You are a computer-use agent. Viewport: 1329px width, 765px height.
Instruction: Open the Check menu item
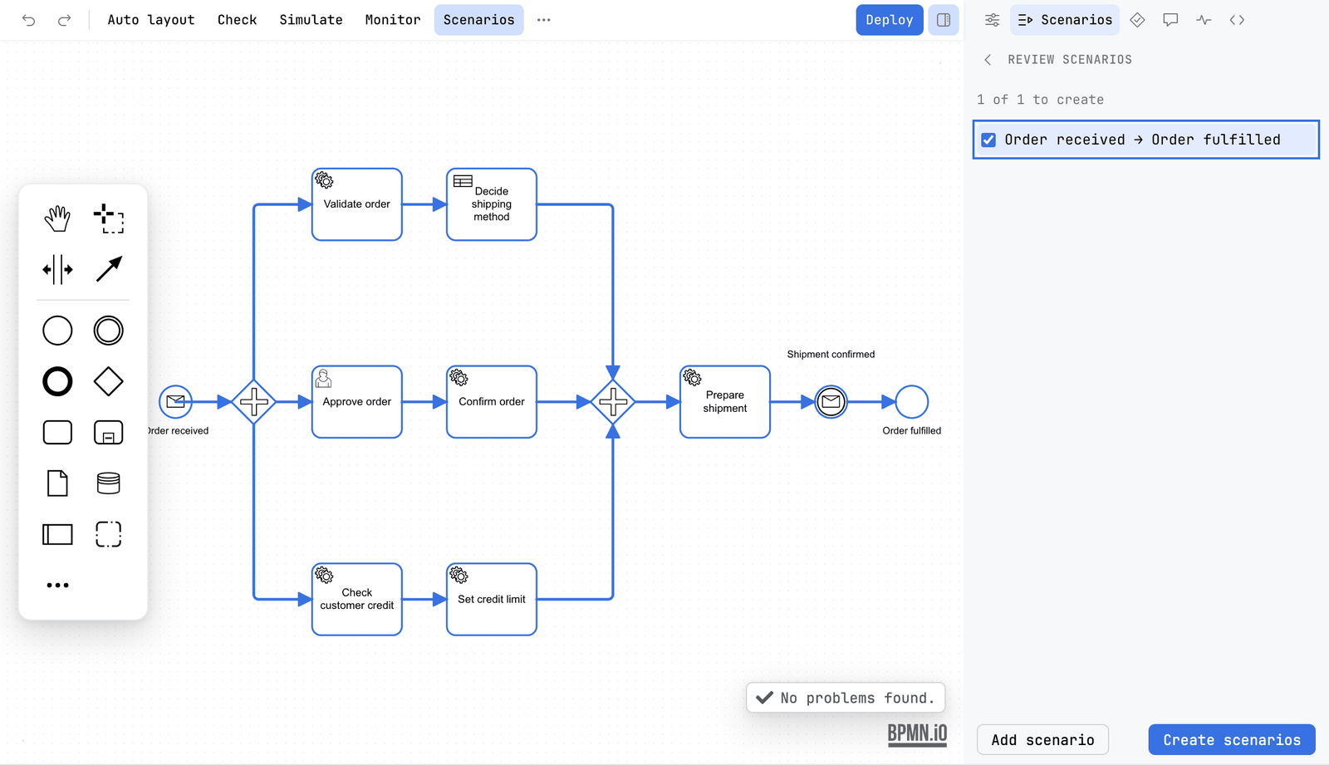(x=237, y=20)
